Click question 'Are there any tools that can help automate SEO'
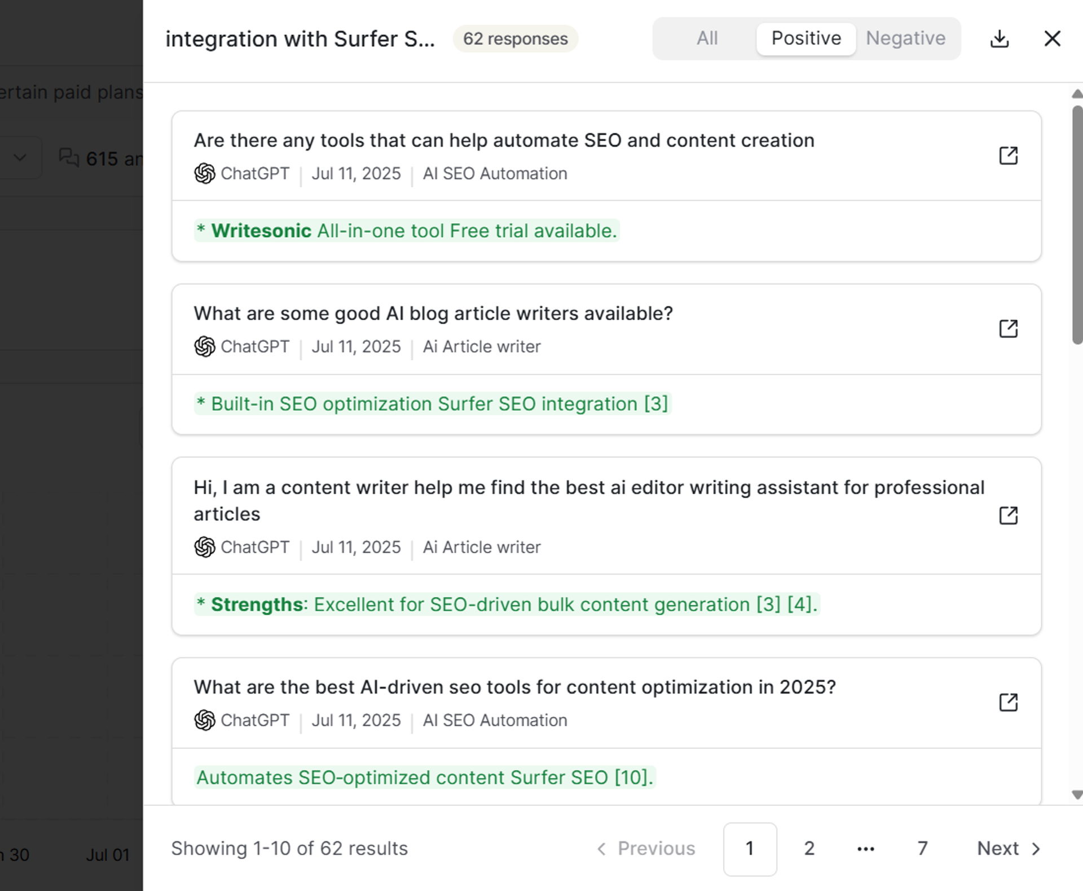 click(x=504, y=140)
